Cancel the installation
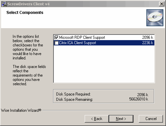 (x=151, y=119)
